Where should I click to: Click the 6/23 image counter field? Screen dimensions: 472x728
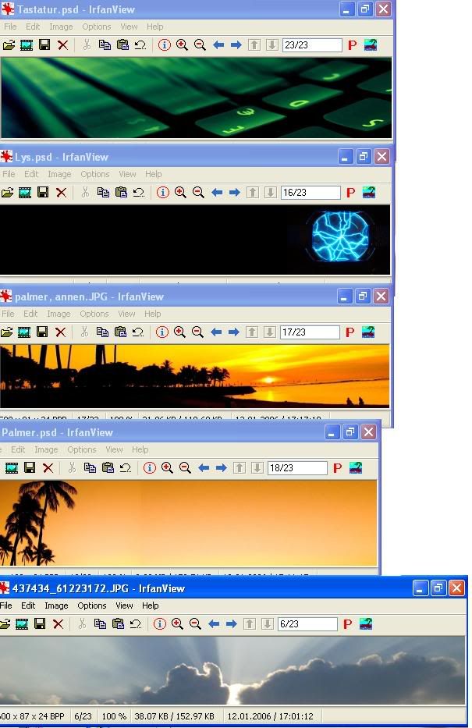coord(307,624)
